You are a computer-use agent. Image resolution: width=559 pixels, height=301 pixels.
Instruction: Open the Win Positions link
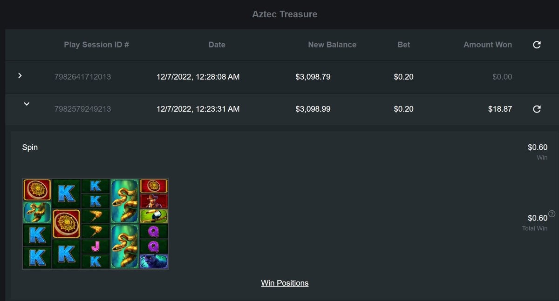(285, 283)
